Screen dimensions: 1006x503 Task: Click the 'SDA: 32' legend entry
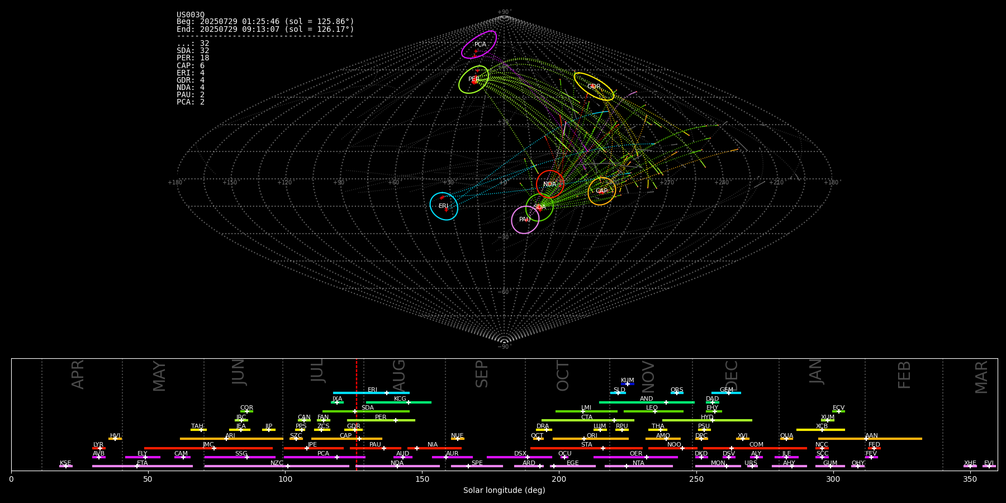point(193,51)
